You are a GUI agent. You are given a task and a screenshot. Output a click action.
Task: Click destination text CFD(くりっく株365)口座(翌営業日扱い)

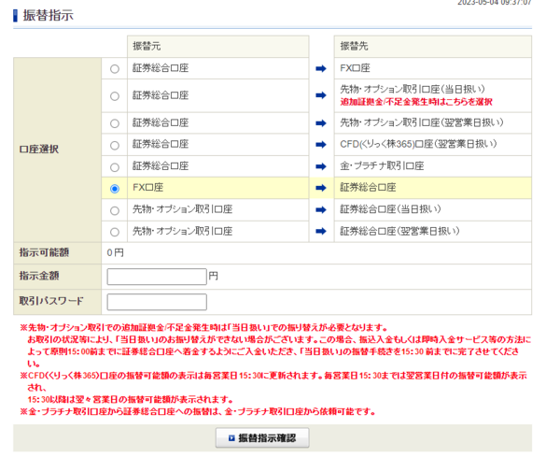(418, 144)
